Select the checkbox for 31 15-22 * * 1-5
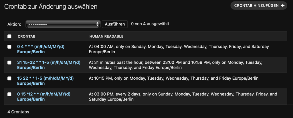This screenshot has width=293, height=118. coord(9,62)
